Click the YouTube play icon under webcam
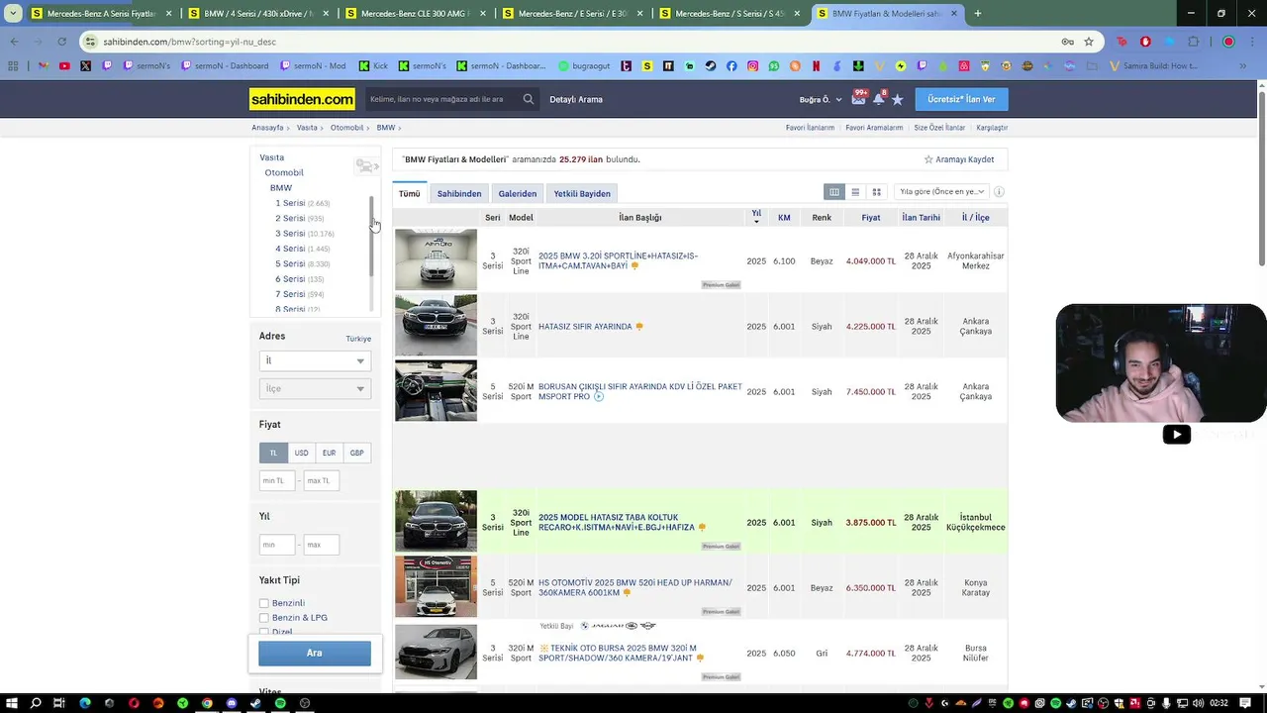1267x713 pixels. 1176,434
